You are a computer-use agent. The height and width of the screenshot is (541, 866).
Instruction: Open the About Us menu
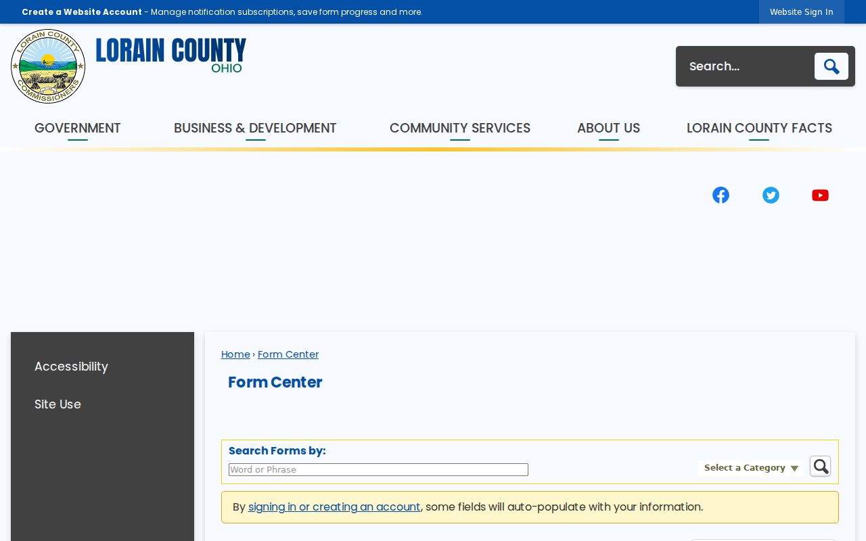point(608,128)
